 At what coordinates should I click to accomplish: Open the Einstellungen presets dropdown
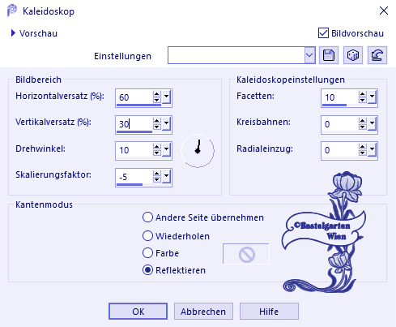tap(309, 55)
